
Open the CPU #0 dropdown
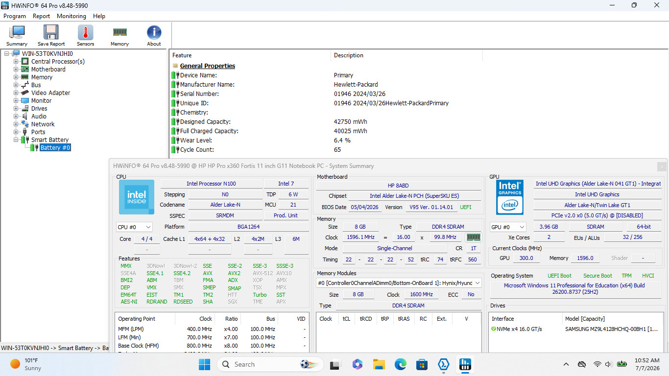[x=134, y=227]
